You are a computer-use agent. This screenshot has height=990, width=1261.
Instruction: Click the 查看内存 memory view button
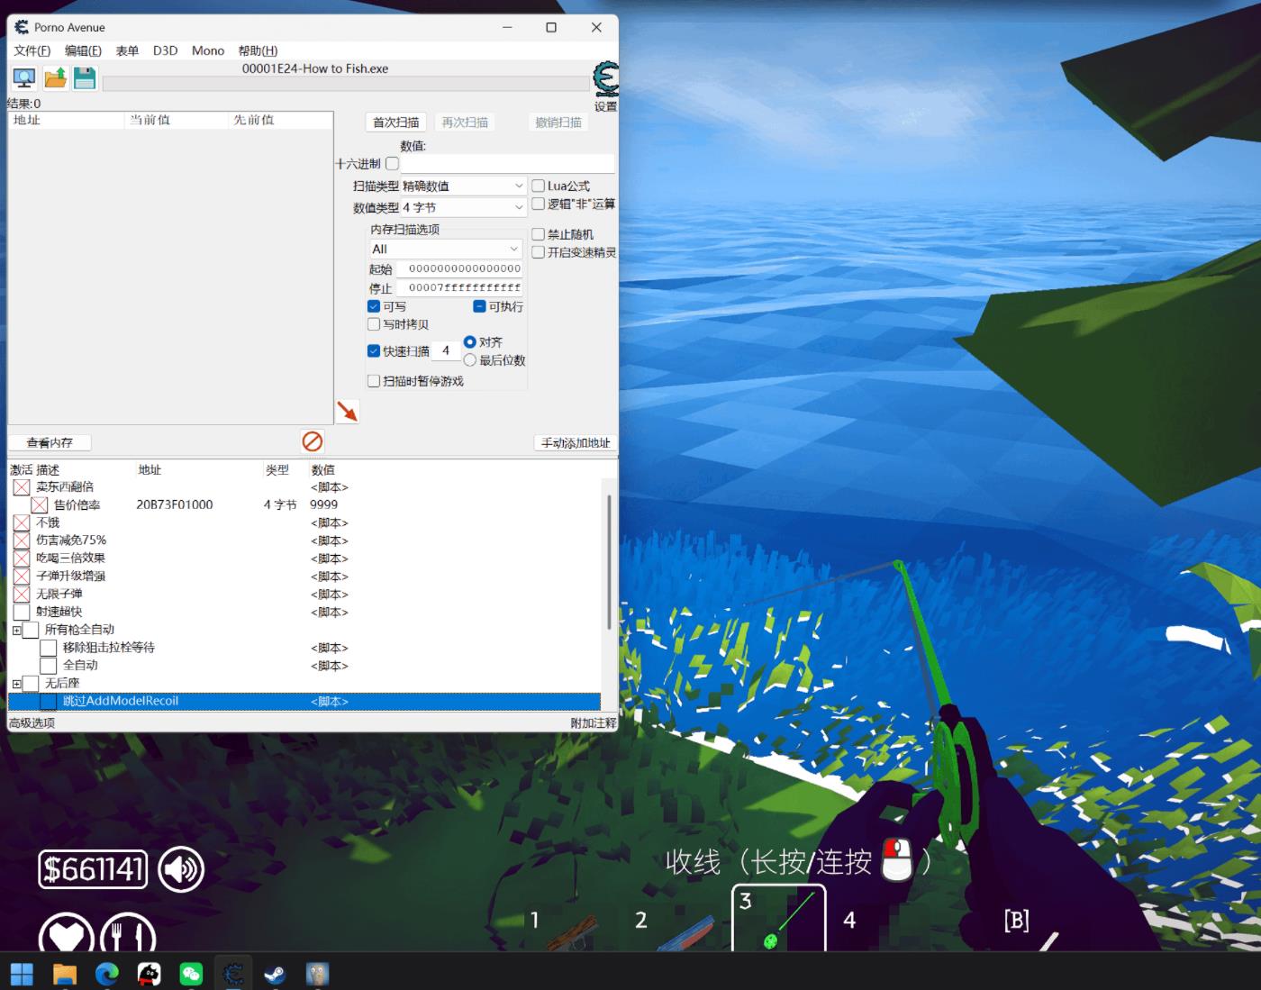click(x=50, y=442)
